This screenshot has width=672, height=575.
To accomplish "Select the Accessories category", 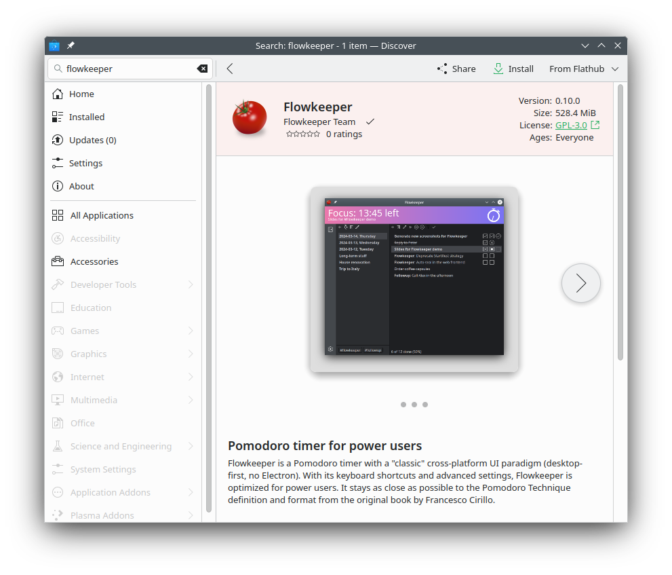I will coord(123,262).
